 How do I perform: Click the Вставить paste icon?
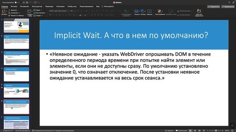pos(4,11)
